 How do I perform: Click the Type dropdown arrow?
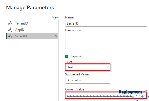[107, 67]
